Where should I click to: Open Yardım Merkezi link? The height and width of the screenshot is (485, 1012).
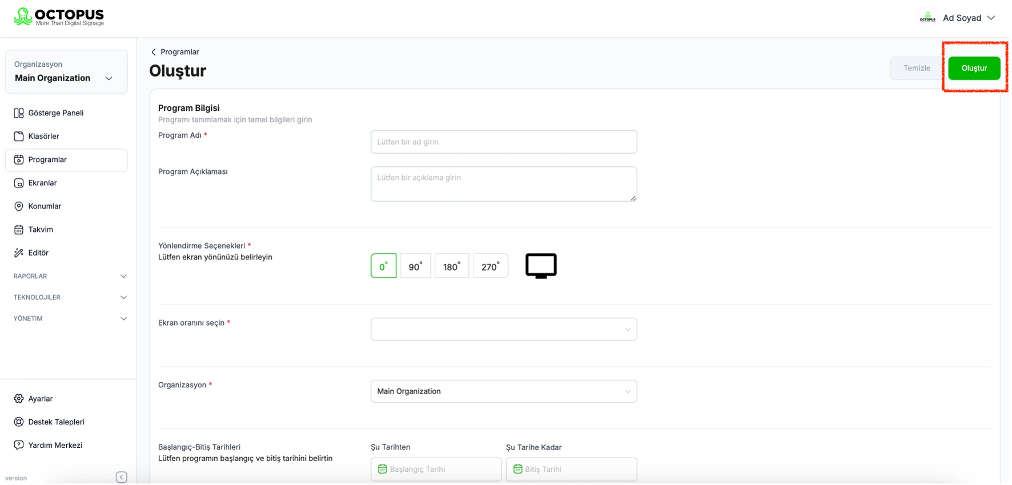tap(55, 446)
